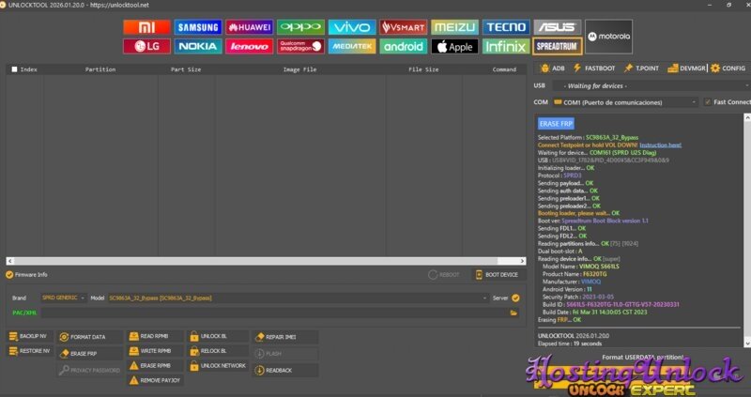
Task: Expand the COM port dropdown
Action: (x=693, y=102)
